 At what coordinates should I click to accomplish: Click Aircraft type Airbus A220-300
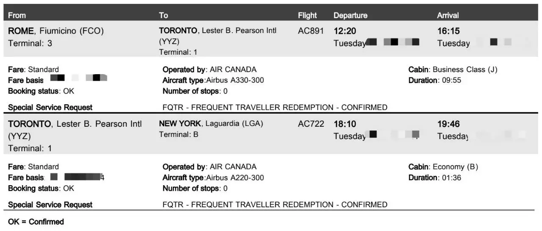[x=213, y=178]
